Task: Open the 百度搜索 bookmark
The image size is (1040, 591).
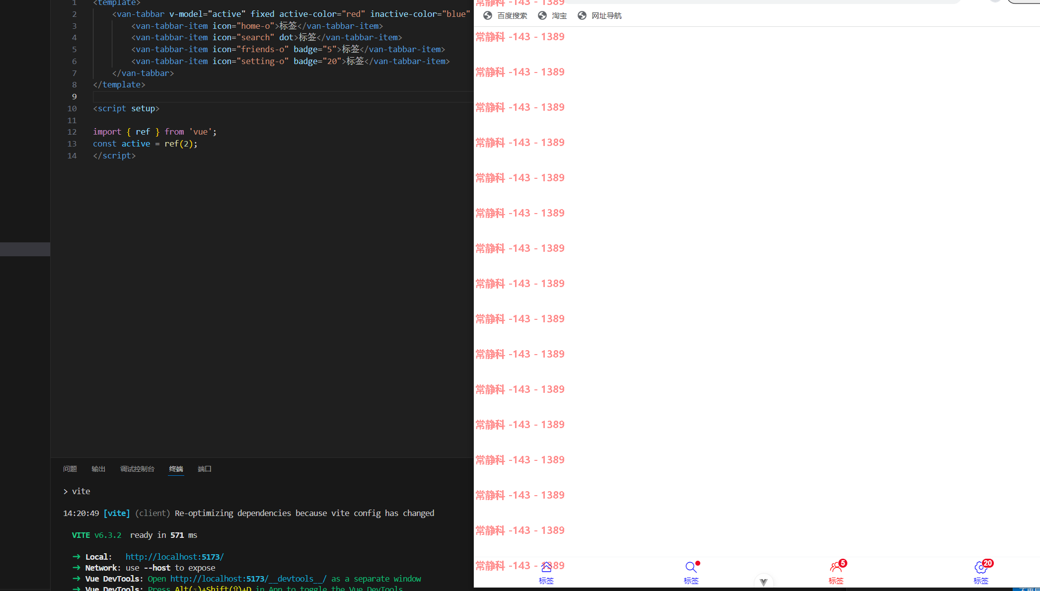Action: click(506, 16)
